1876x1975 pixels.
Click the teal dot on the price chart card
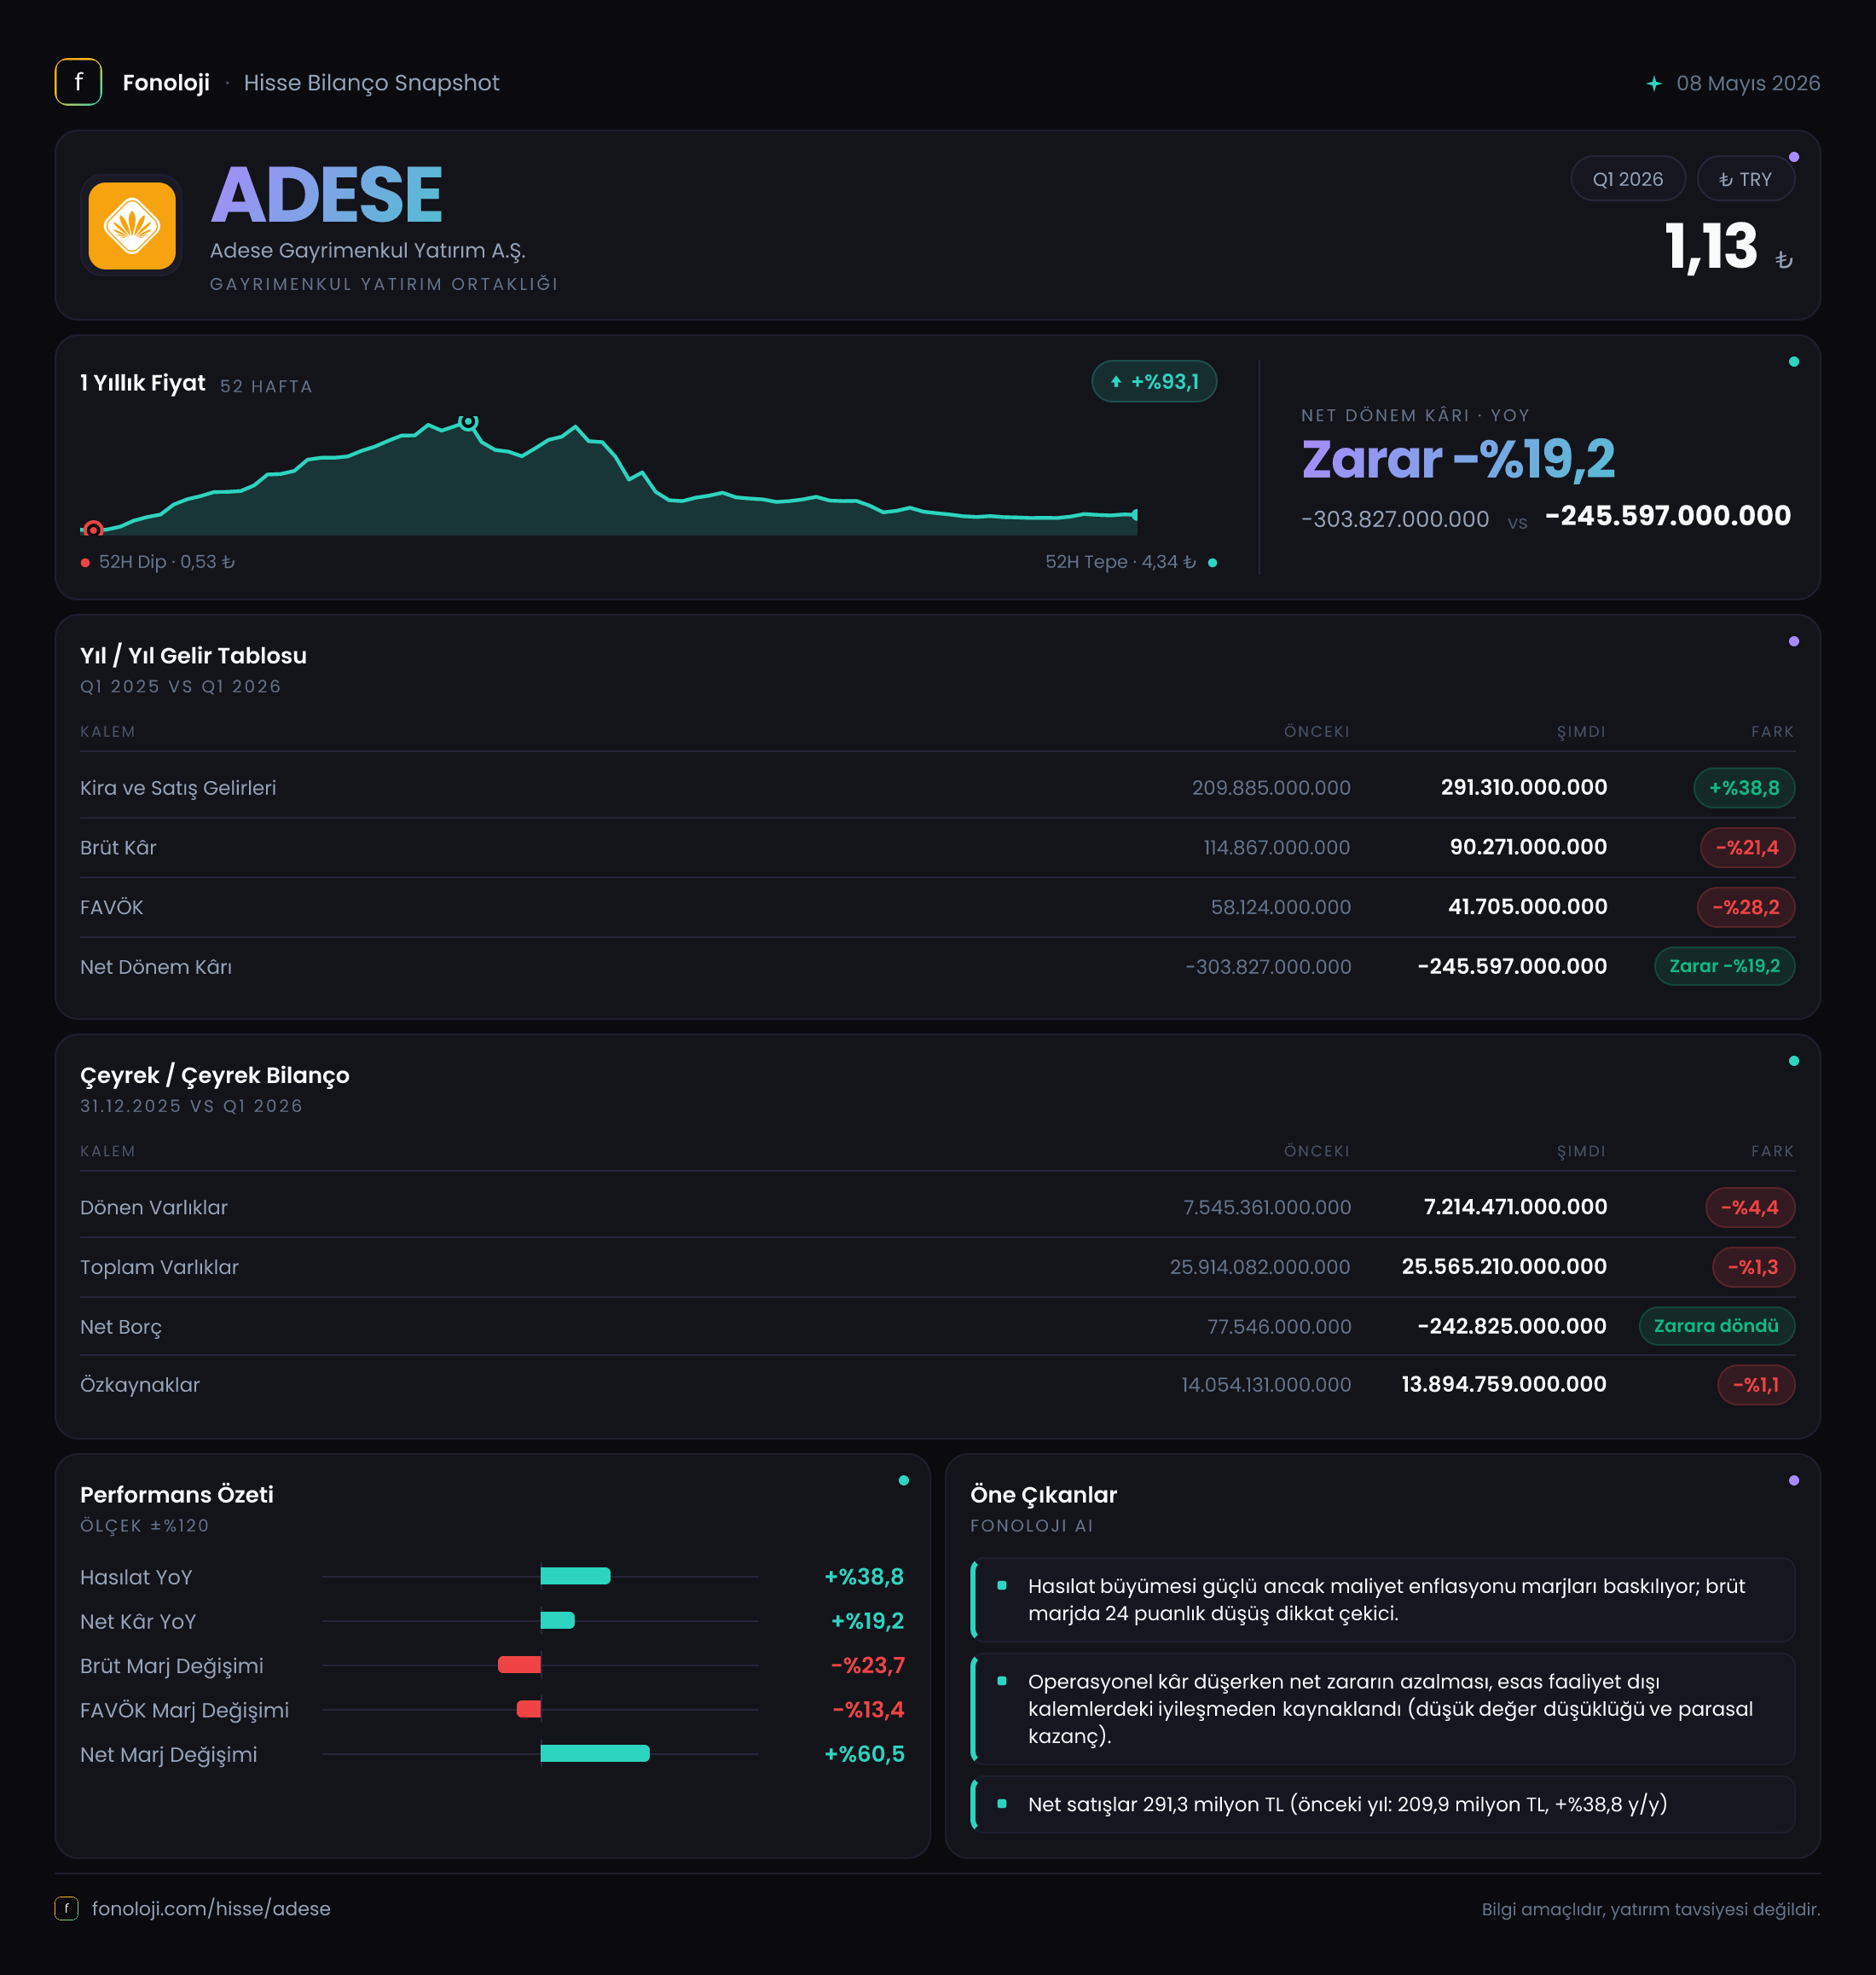point(1794,362)
